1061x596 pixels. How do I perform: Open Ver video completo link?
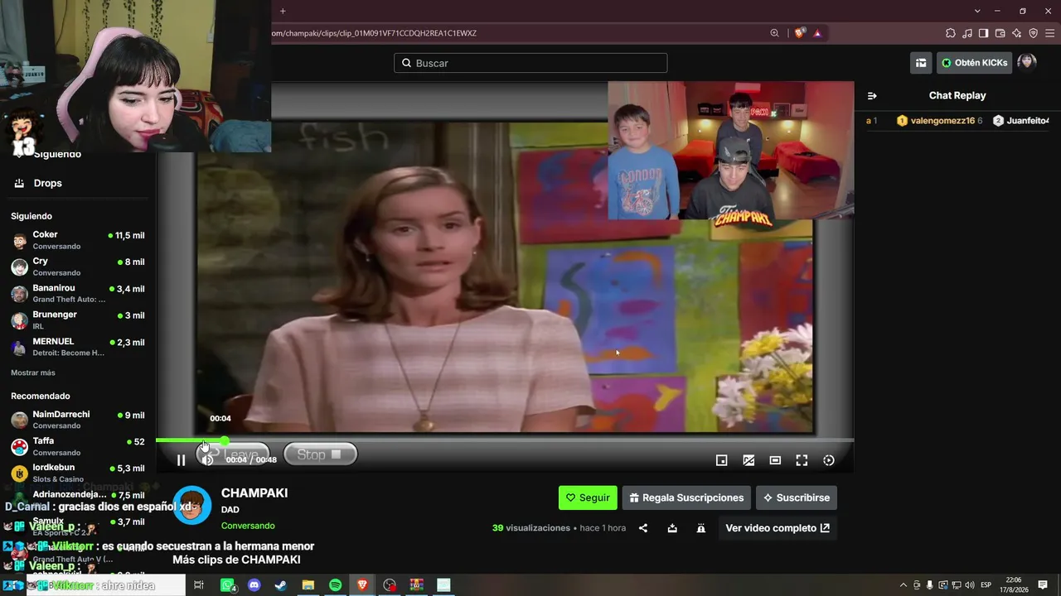pyautogui.click(x=778, y=528)
